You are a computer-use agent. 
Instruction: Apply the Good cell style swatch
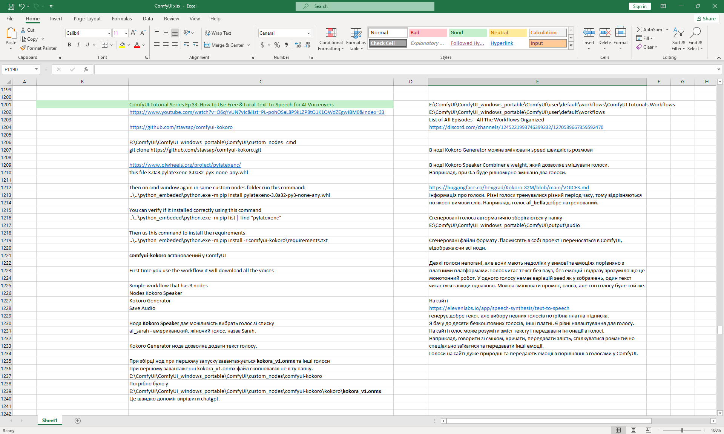pyautogui.click(x=468, y=33)
